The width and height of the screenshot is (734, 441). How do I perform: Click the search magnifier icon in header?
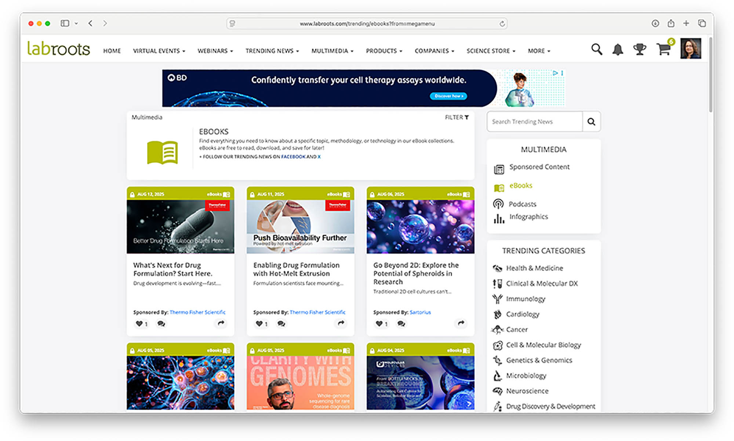[x=596, y=49]
